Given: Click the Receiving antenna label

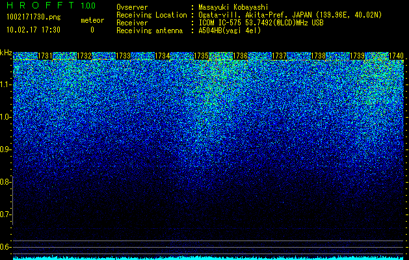Looking at the screenshot, I should 150,31.
